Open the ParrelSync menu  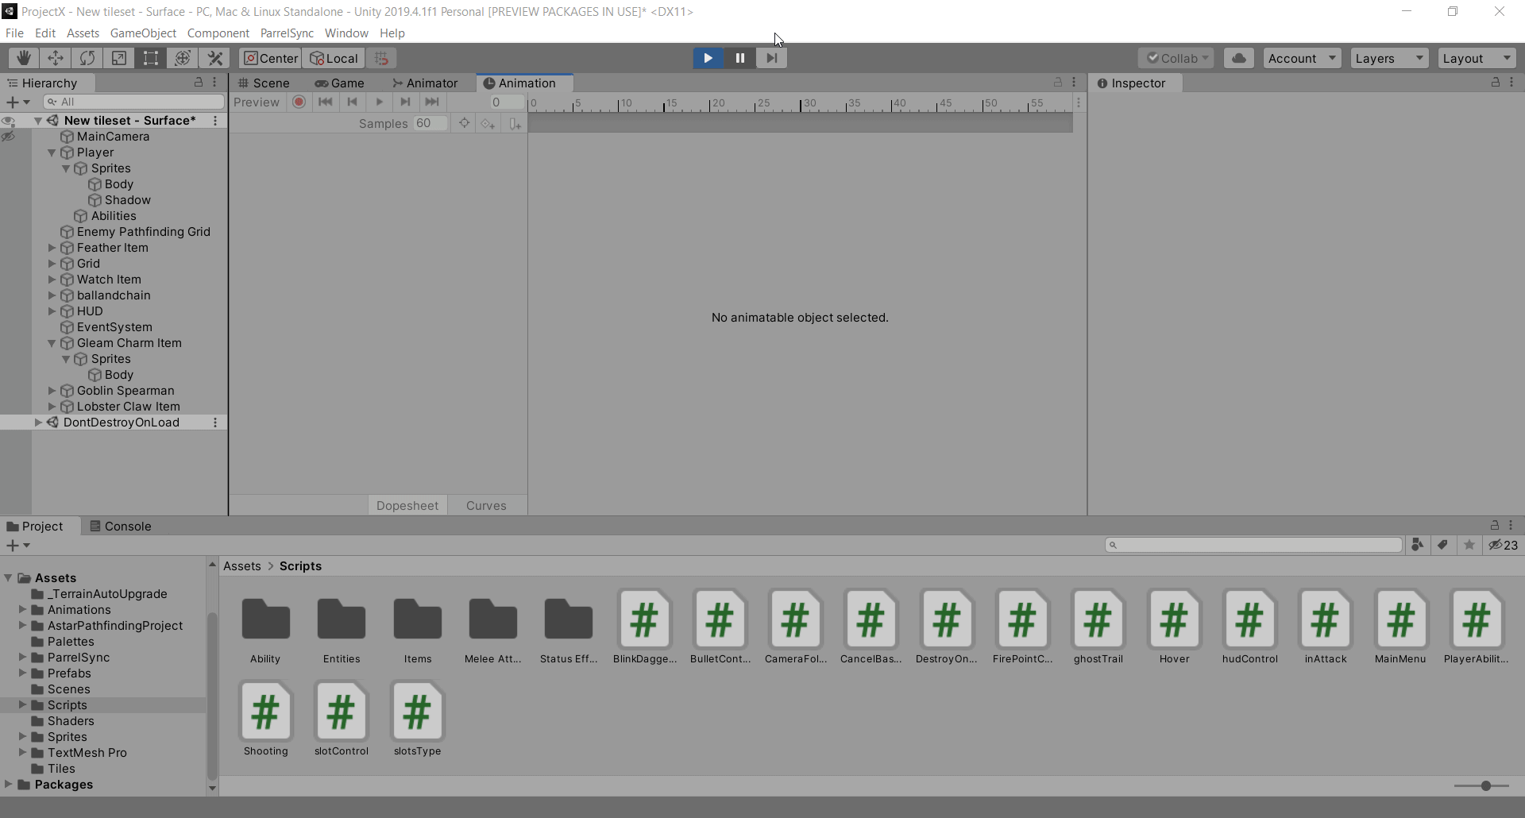click(x=287, y=33)
